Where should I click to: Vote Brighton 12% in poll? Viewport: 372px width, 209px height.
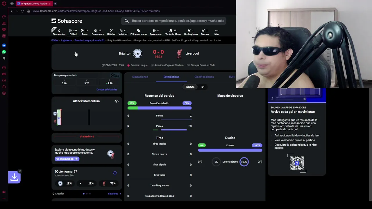coord(65,183)
